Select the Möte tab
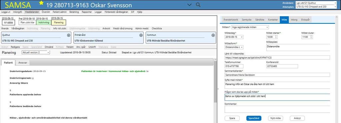341x123 pixels. coord(284,20)
